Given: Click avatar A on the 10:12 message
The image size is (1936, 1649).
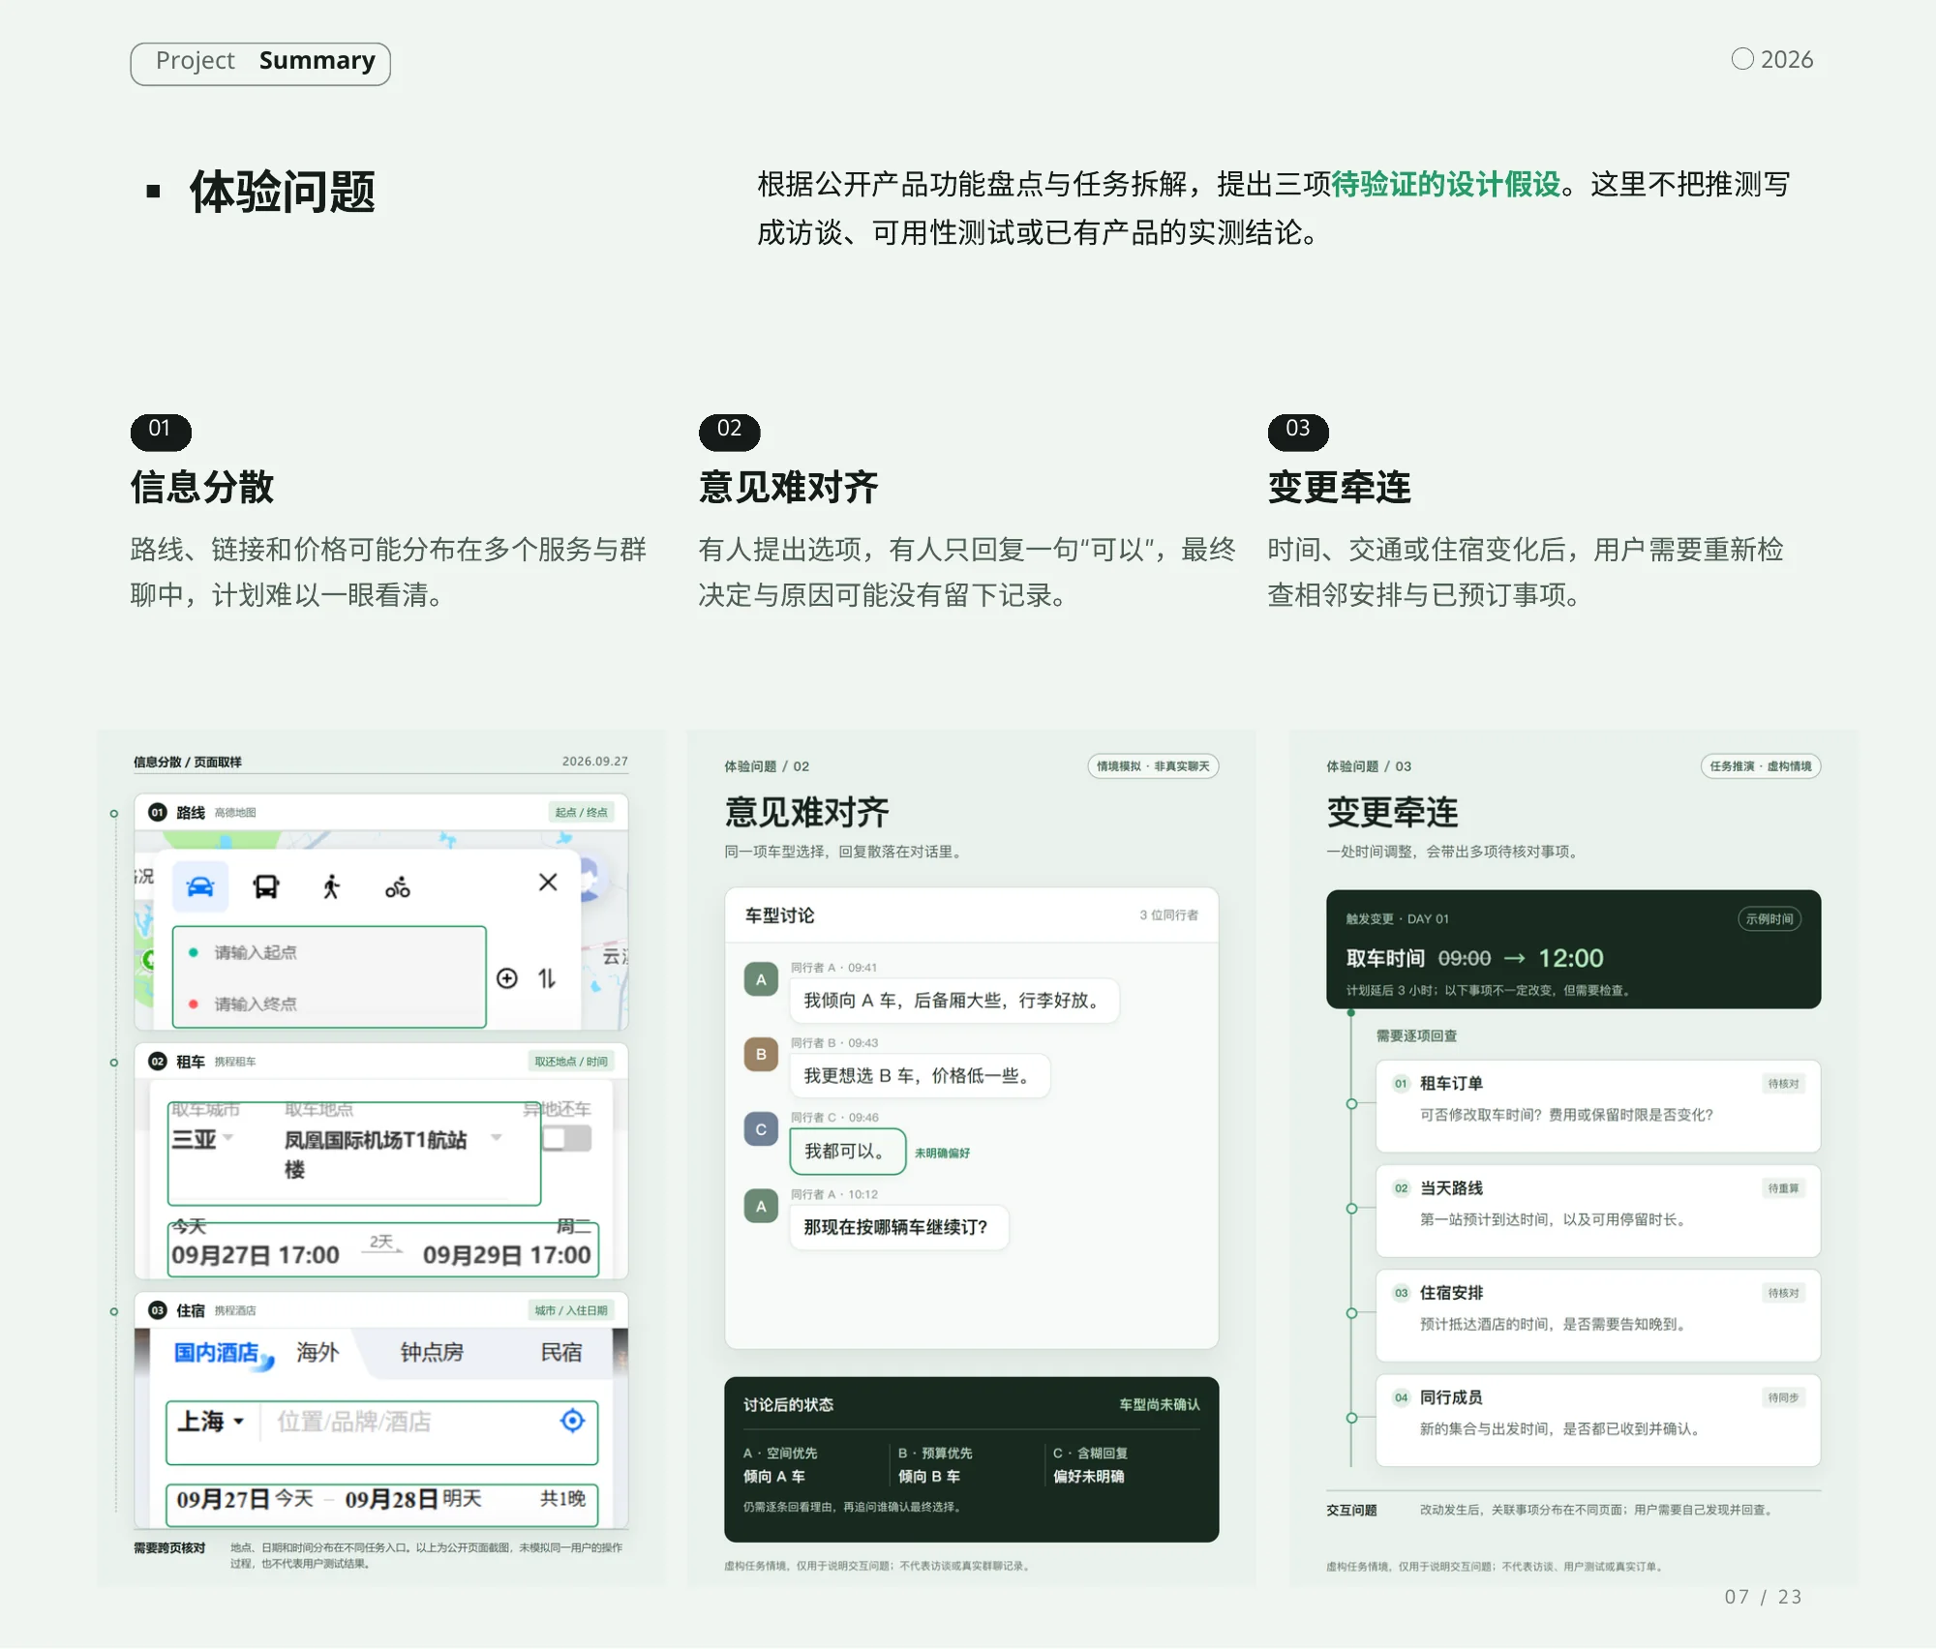Looking at the screenshot, I should click(761, 1207).
